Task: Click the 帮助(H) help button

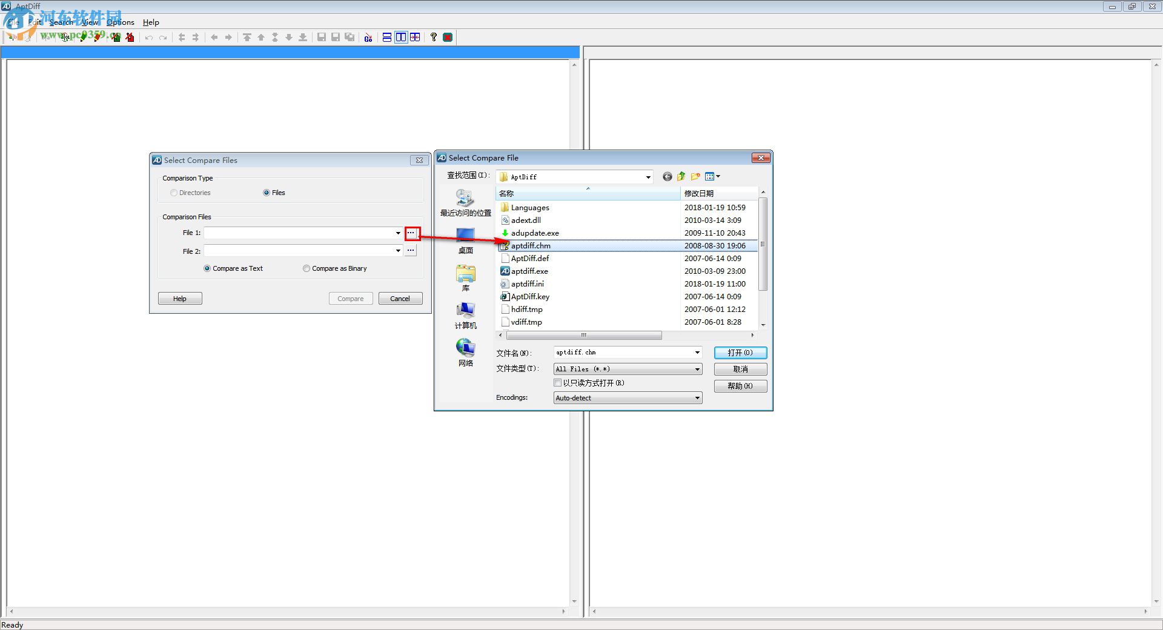Action: [740, 386]
